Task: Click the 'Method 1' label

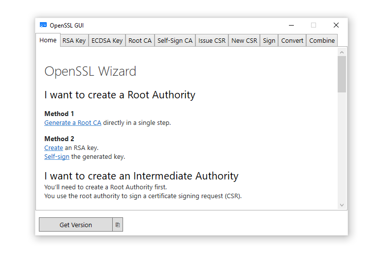Action: [x=59, y=114]
